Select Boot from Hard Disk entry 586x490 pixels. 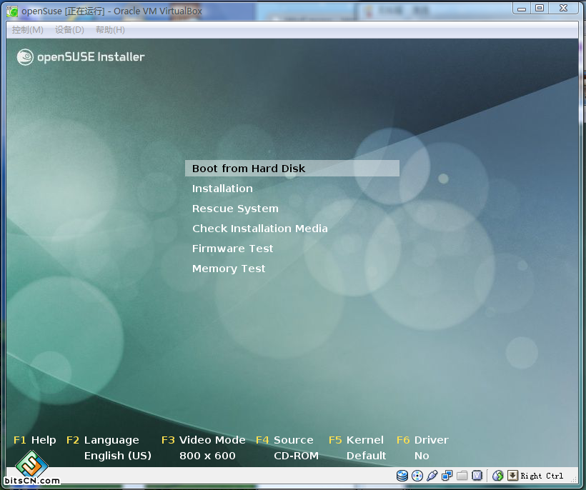click(292, 169)
